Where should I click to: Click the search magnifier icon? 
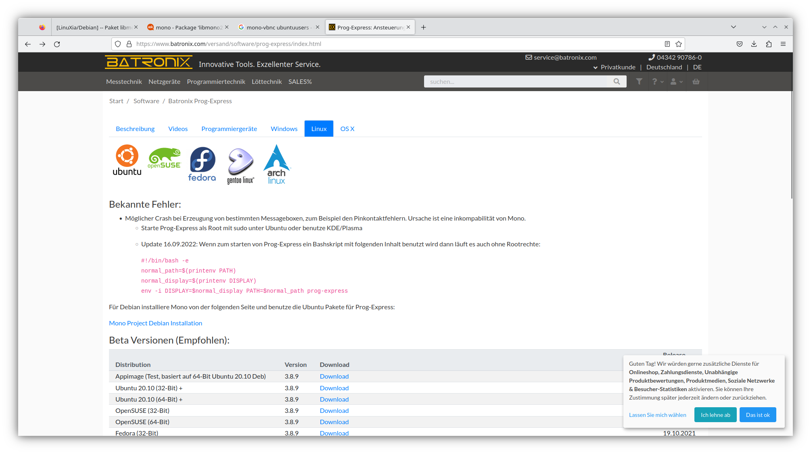click(617, 81)
